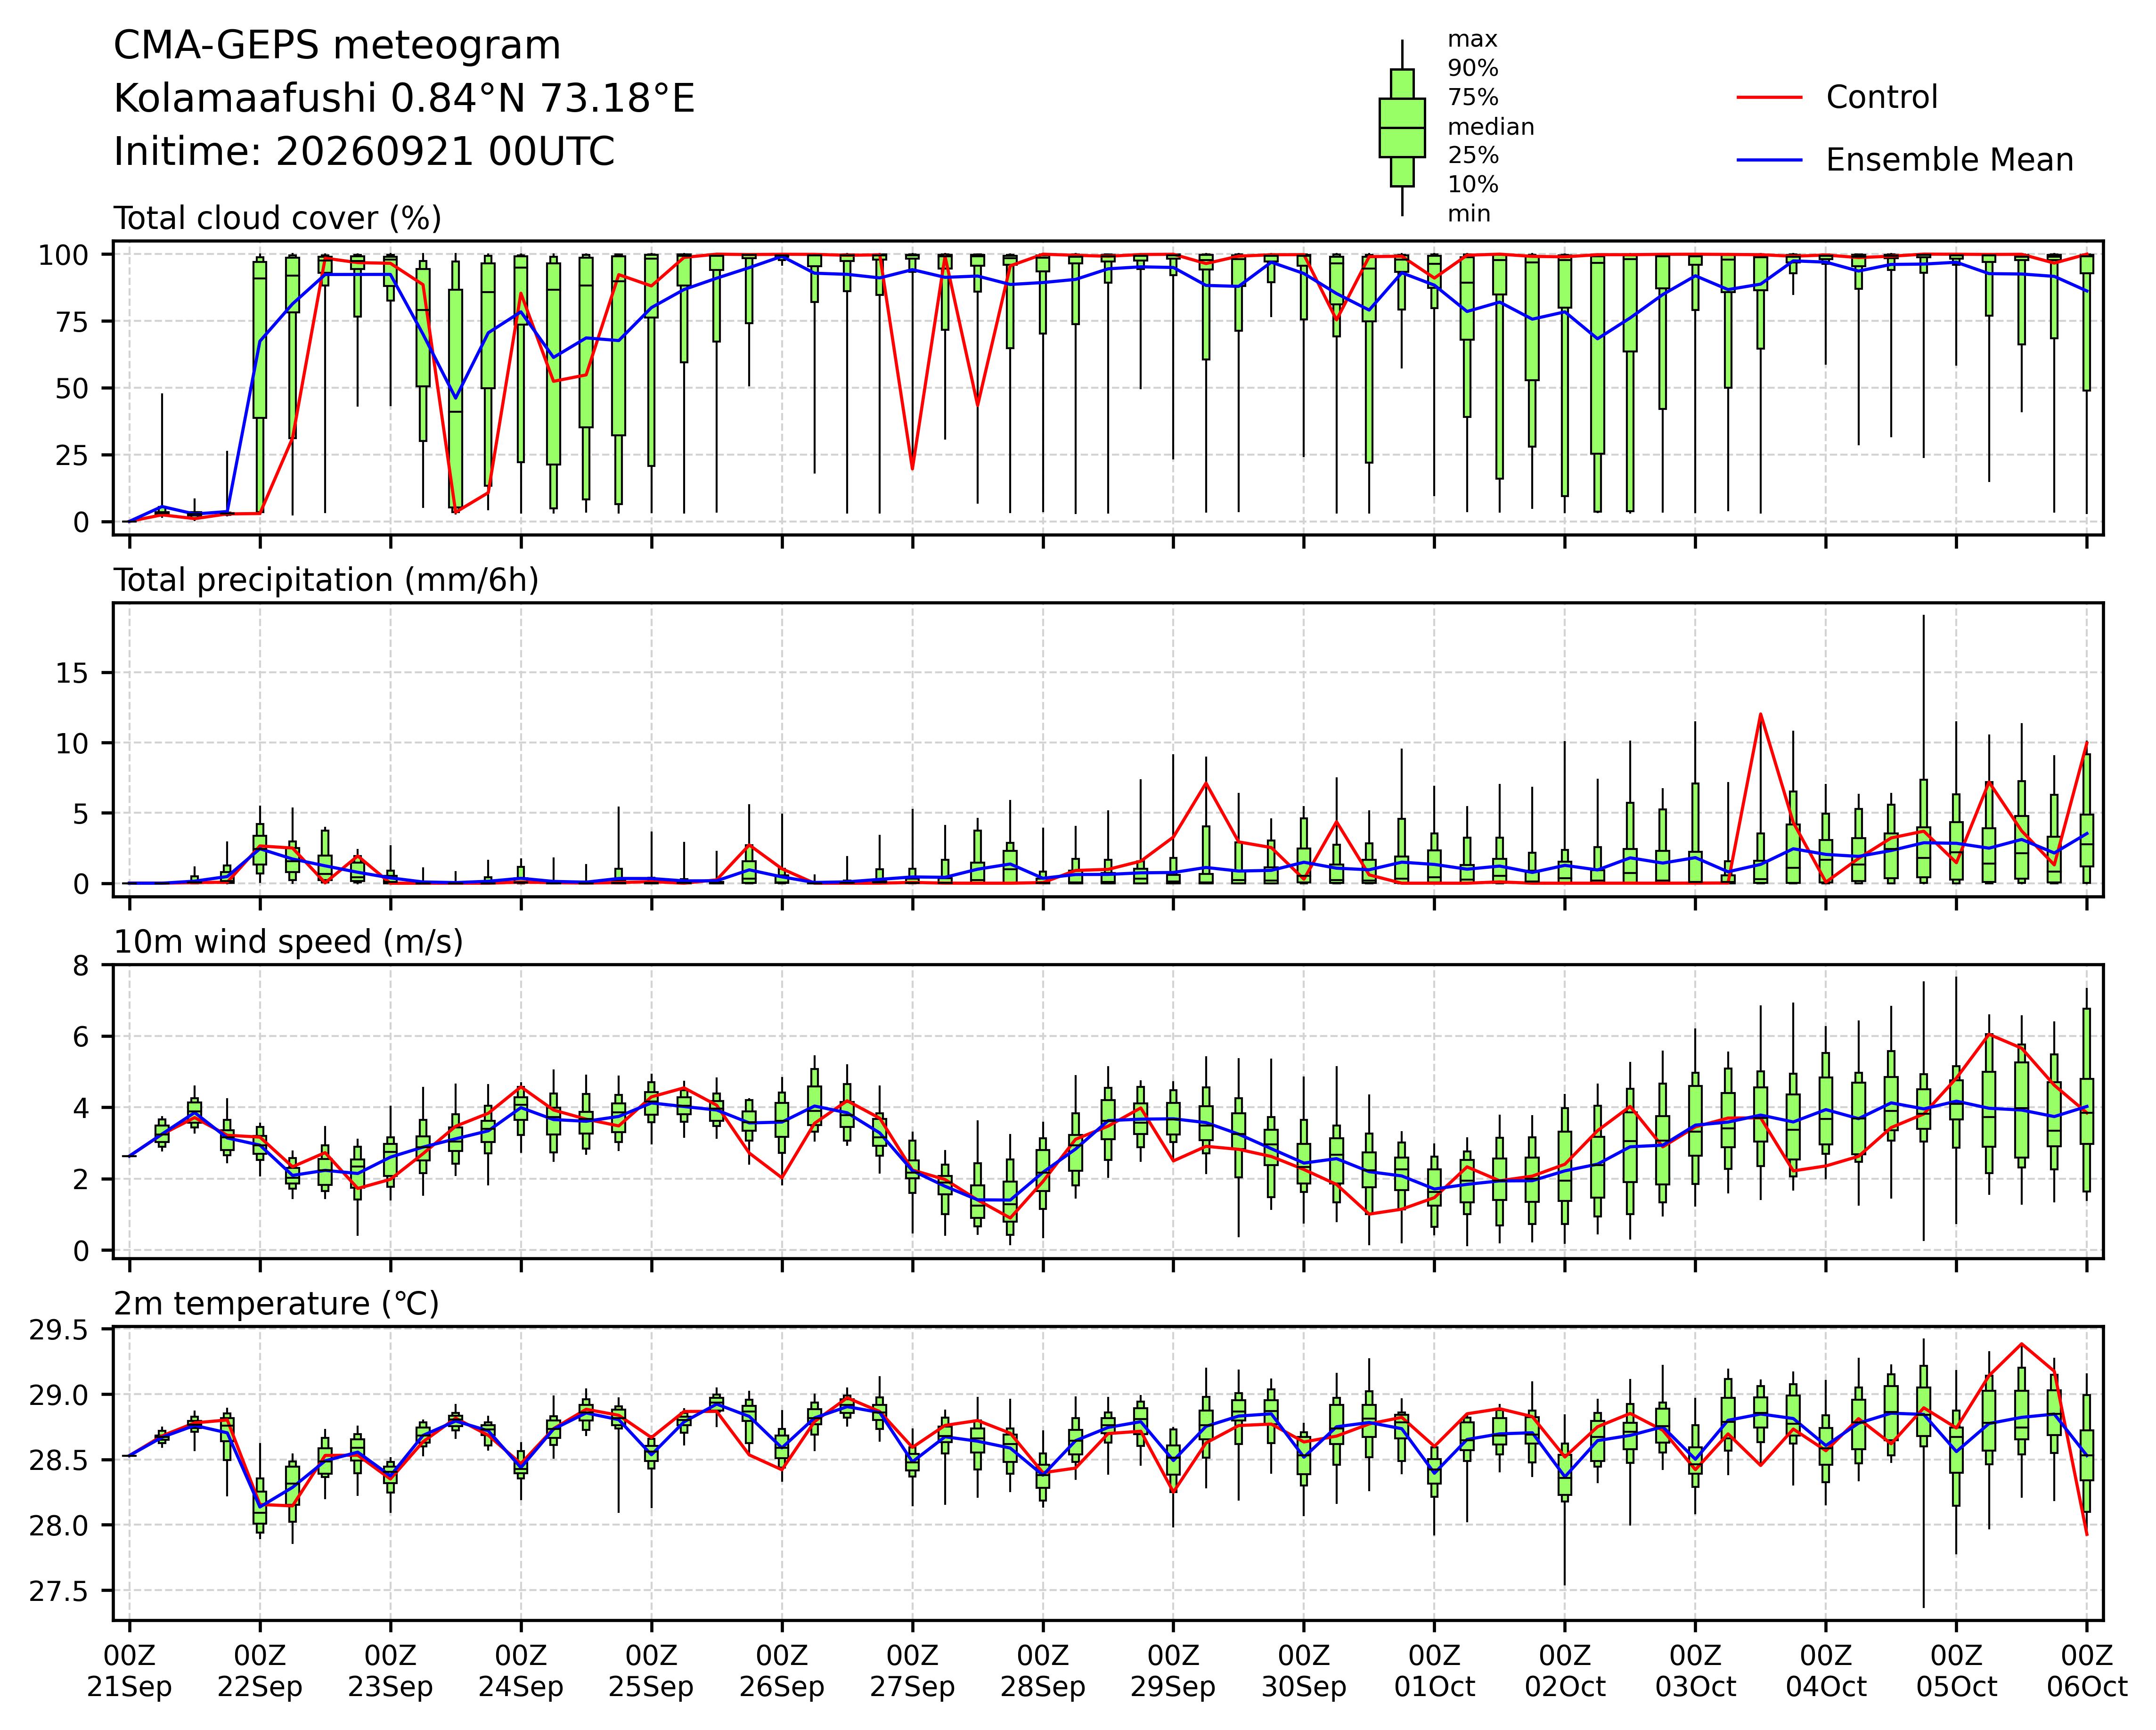Click the 'Initime: 20260921 00UTC' text
This screenshot has width=2156, height=1730.
coord(364,152)
